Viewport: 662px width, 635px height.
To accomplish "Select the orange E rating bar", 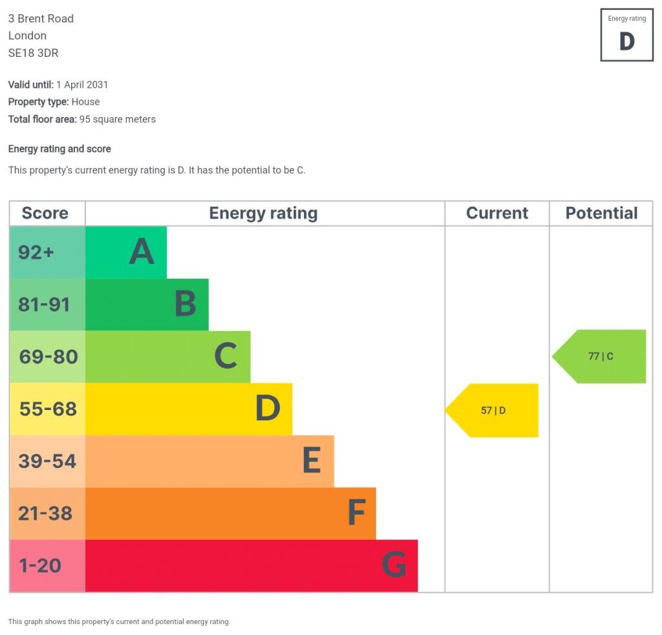I will pos(209,461).
